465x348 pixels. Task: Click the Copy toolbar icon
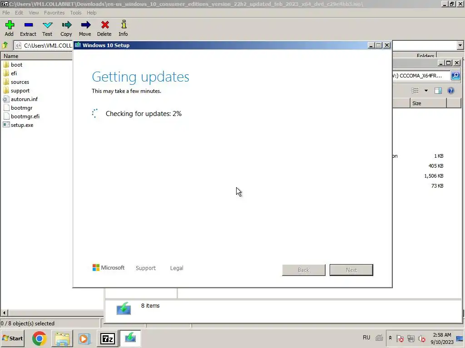[x=66, y=29]
